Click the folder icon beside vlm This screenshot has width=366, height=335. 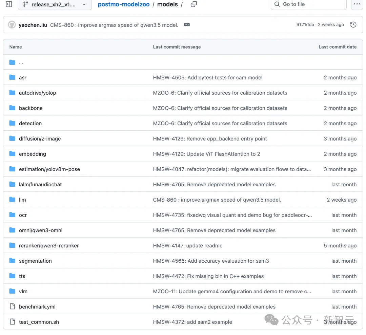12,291
